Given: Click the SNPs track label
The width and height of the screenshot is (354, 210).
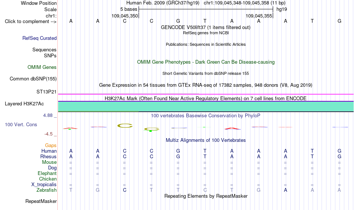Looking at the screenshot, I should coord(50,55).
